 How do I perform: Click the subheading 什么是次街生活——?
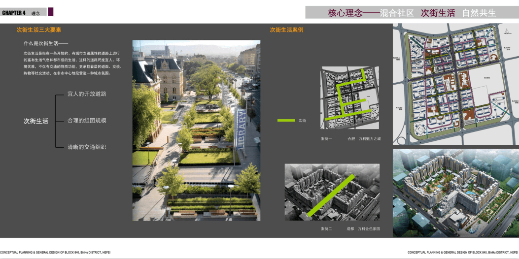(46, 43)
